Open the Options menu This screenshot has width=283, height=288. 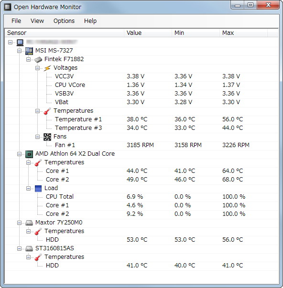click(64, 21)
